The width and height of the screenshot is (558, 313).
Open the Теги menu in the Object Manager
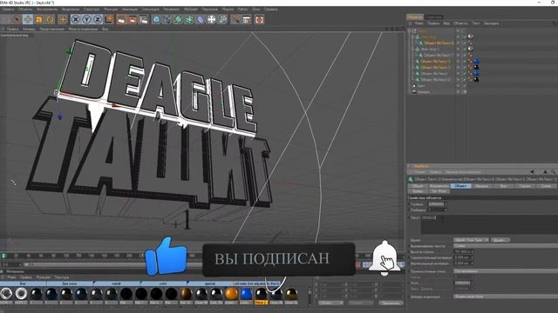(x=475, y=23)
